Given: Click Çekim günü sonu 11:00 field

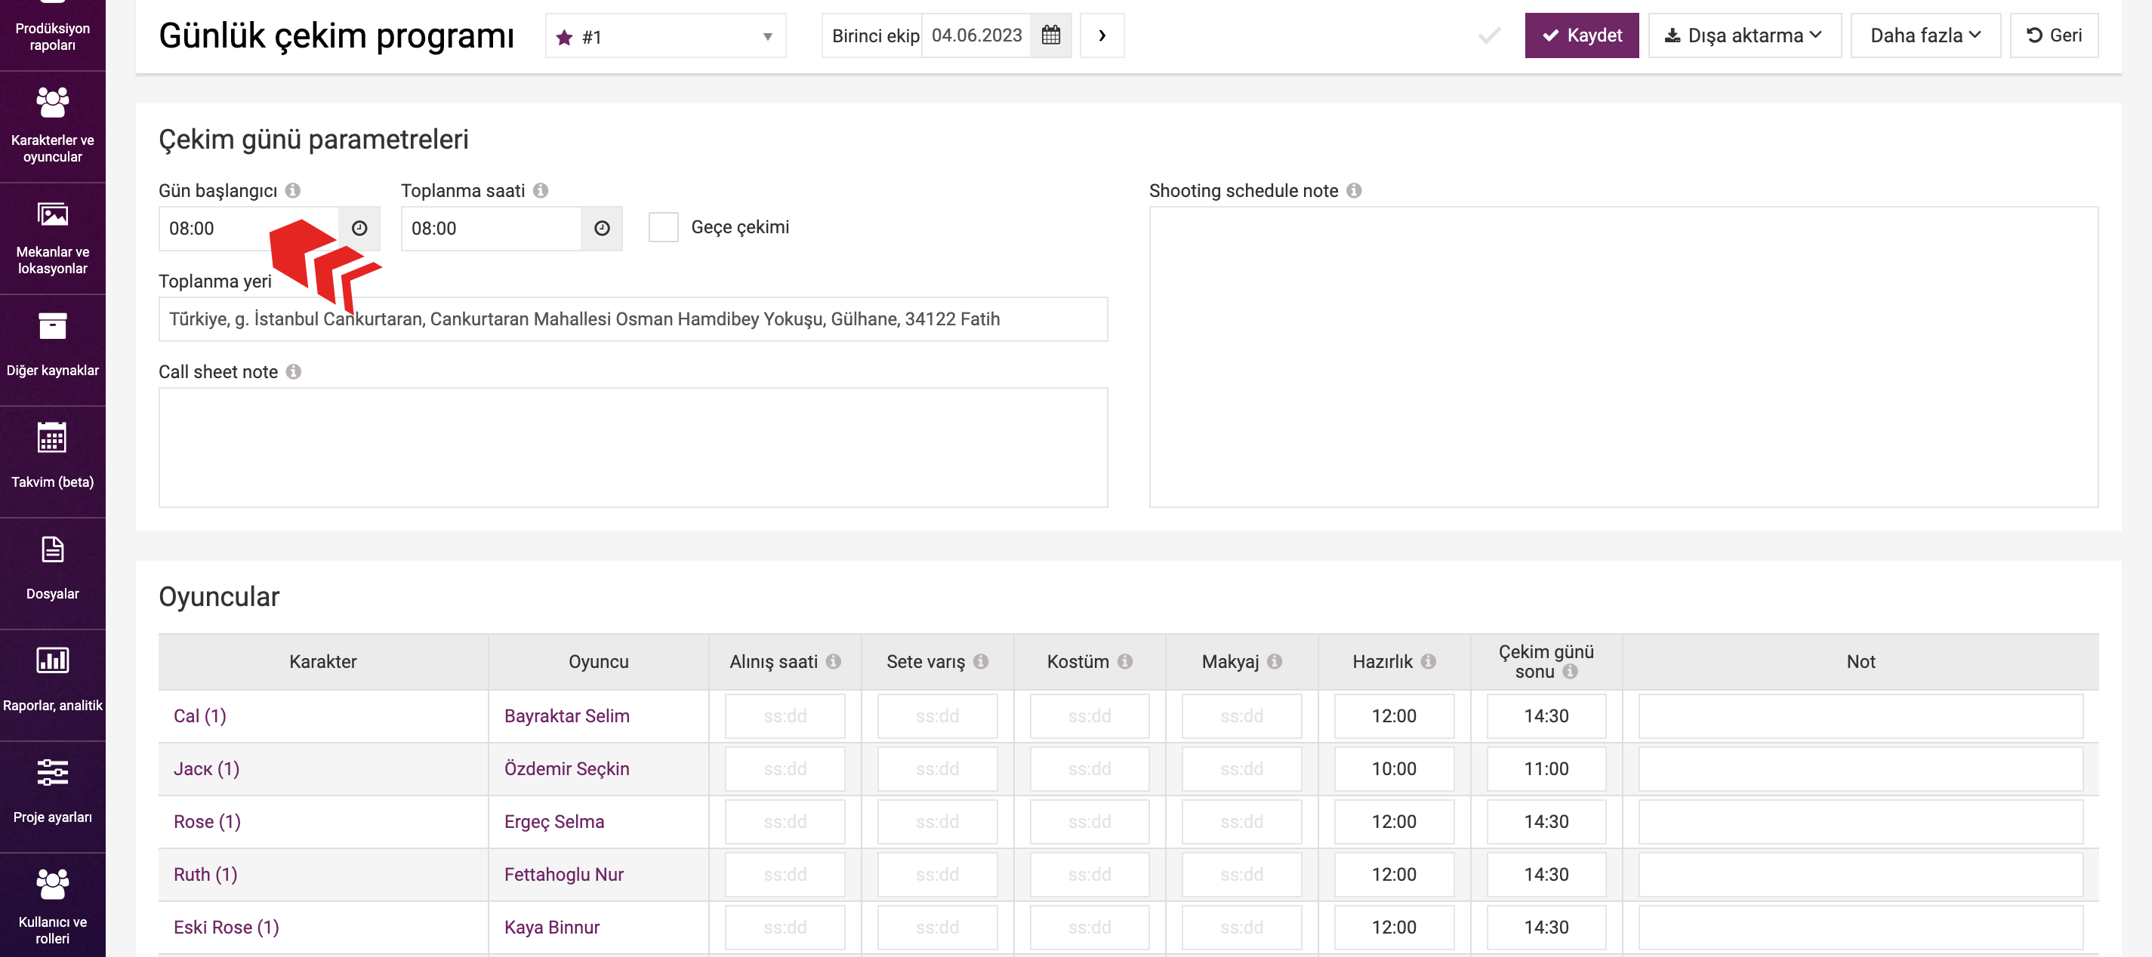Looking at the screenshot, I should (1546, 768).
